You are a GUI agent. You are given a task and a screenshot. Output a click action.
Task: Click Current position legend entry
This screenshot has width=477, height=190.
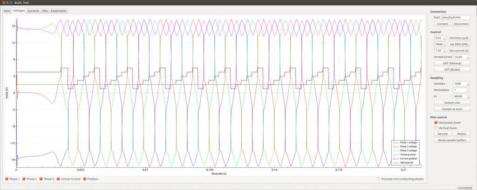[405, 159]
